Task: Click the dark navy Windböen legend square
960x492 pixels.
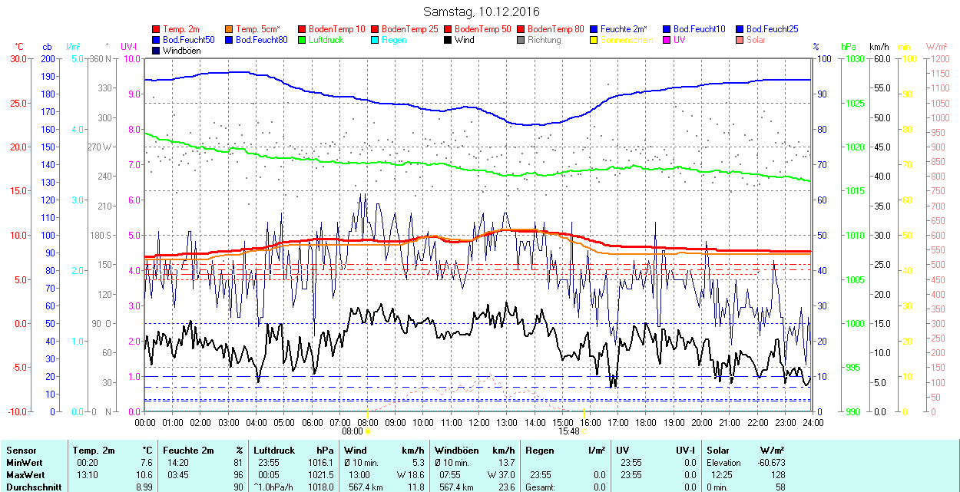Action: click(x=157, y=51)
